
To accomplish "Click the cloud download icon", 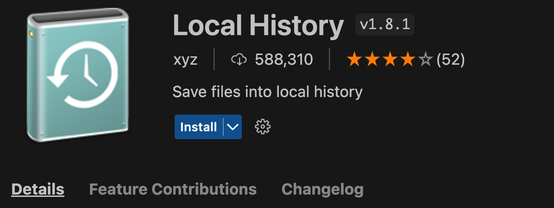I will (x=239, y=60).
